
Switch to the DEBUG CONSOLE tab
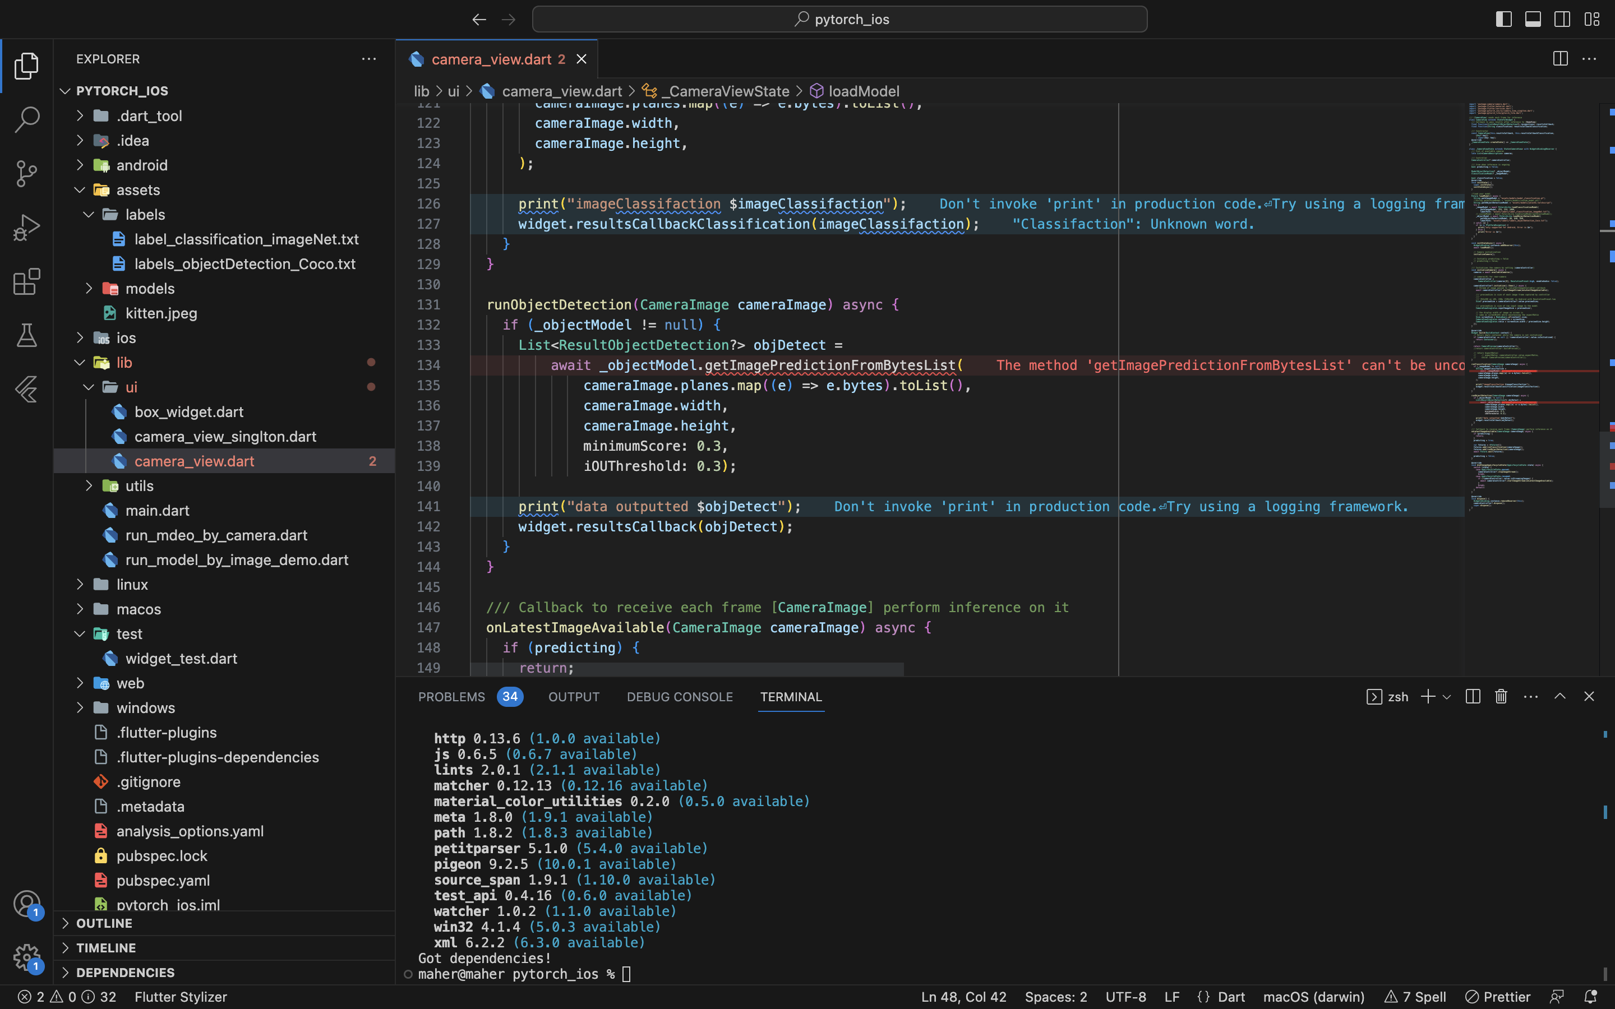[x=680, y=697]
